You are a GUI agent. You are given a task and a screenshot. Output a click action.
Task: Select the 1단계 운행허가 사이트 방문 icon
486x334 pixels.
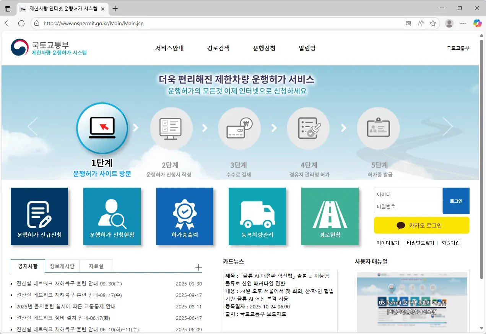(x=102, y=128)
